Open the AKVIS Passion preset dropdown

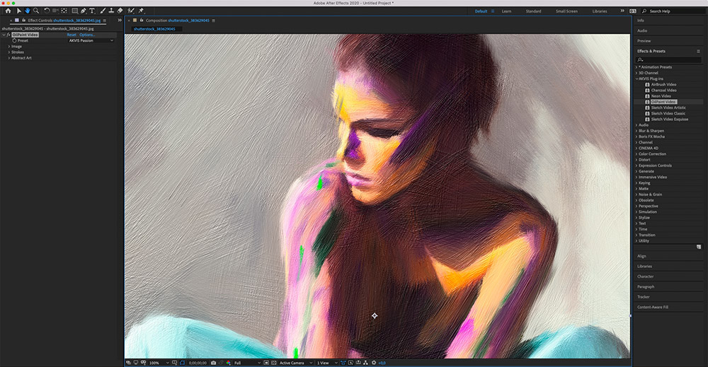click(x=91, y=40)
